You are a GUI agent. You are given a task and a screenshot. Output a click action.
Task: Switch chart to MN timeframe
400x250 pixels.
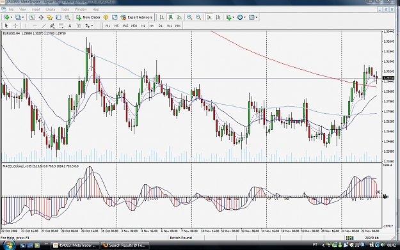click(x=178, y=26)
